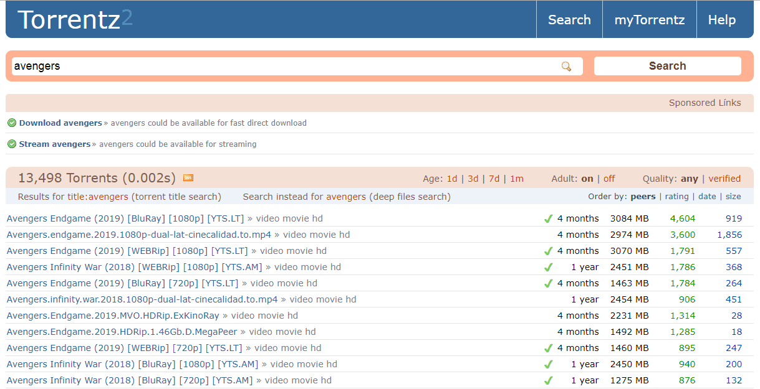760x389 pixels.
Task: Set Quality filter to verified
Action: coord(724,179)
